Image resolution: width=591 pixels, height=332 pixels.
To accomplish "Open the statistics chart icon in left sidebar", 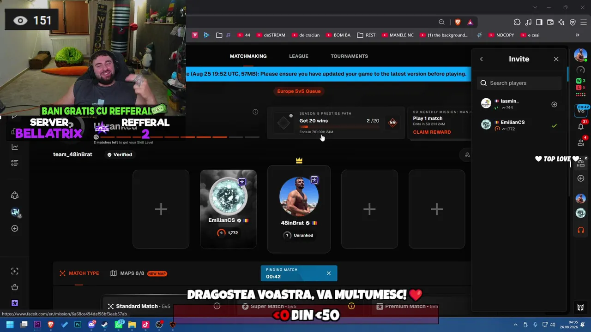I will point(15,147).
